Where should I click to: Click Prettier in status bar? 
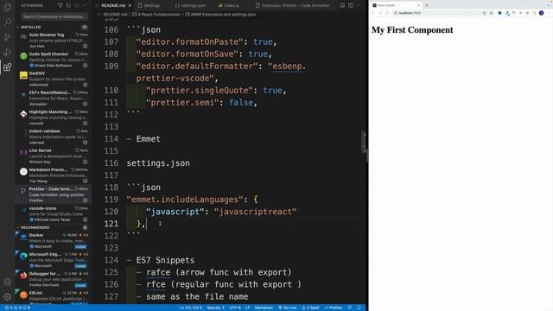[x=334, y=308]
